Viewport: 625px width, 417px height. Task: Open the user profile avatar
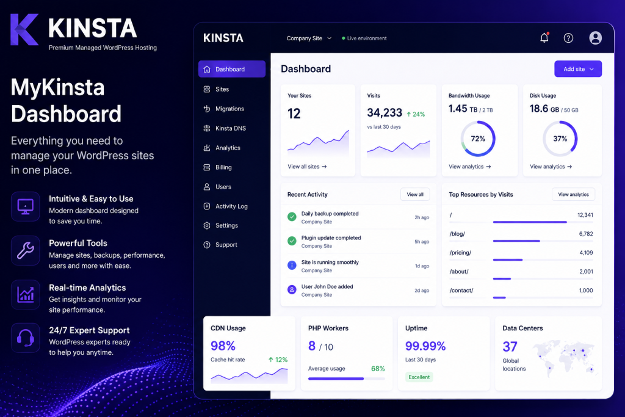596,38
